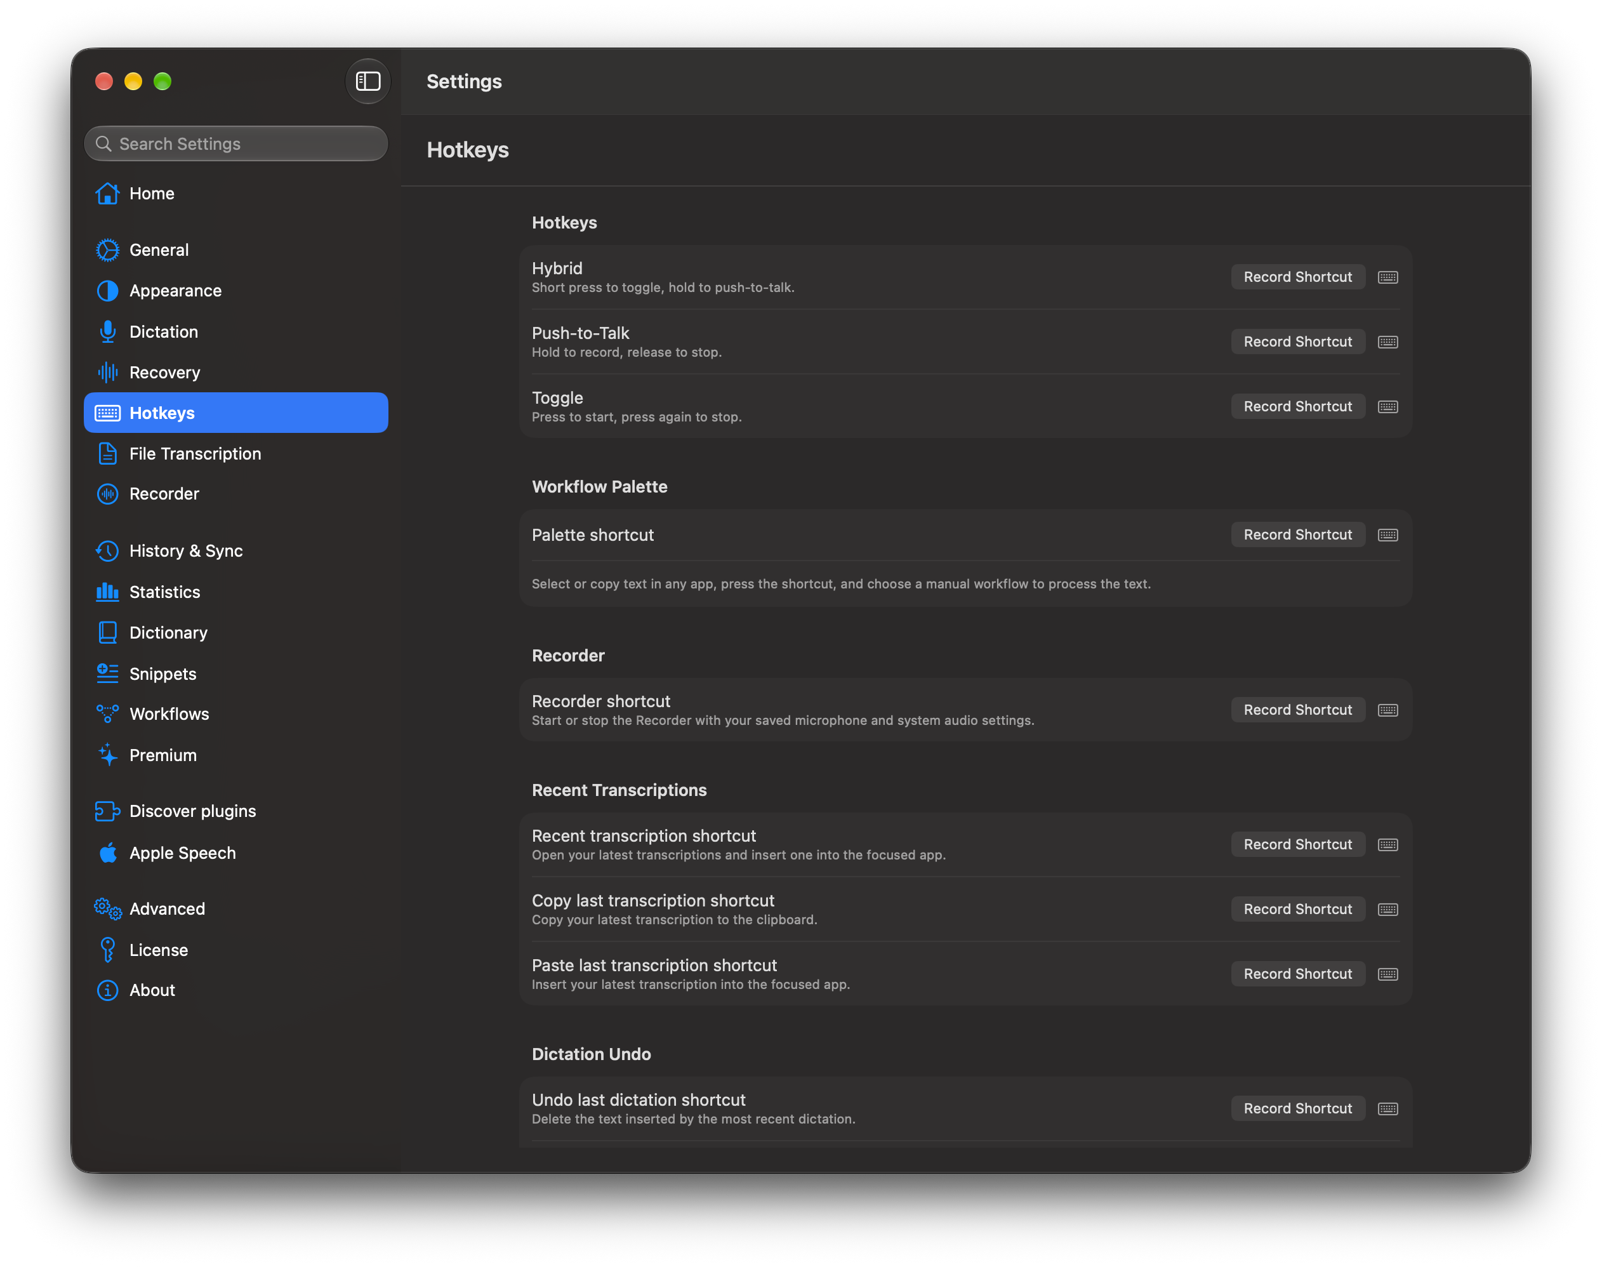Record Shortcut for Copy last transcription

[1297, 909]
